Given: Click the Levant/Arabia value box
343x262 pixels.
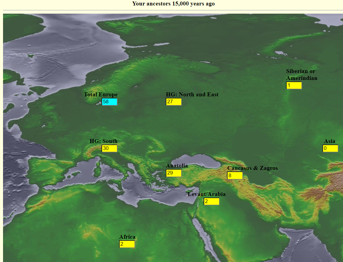Looking at the screenshot, I should pos(211,201).
